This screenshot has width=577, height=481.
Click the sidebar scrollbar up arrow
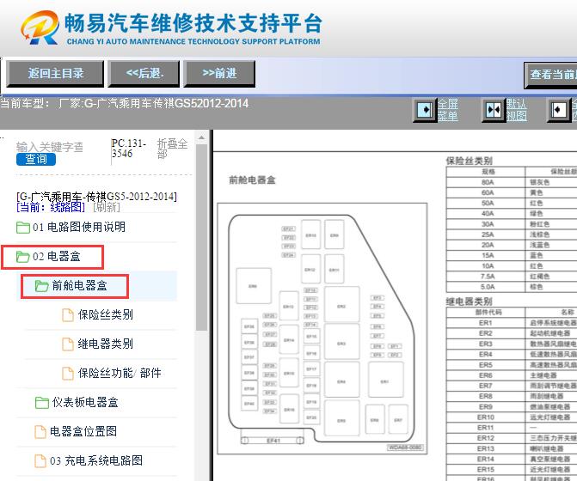click(x=201, y=137)
